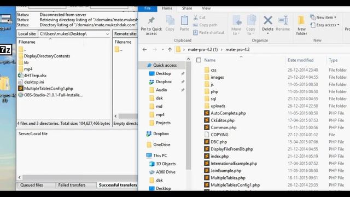Select the OBS-Studio installer in FileZilla
350x197 pixels.
(x=50, y=95)
